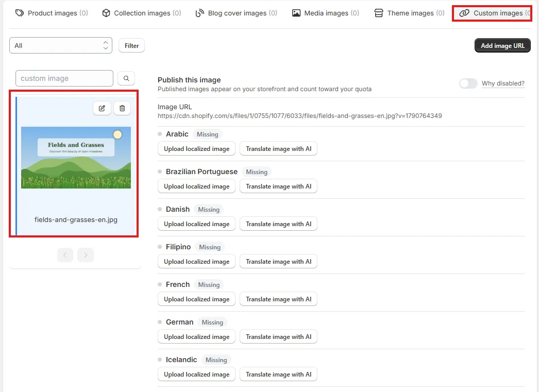The image size is (539, 392).
Task: Translate Icelandic image with AI
Action: click(278, 374)
